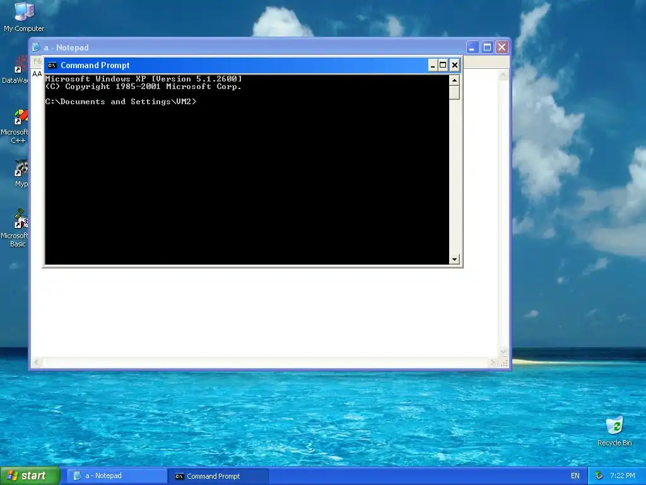
Task: Maximize the Command Prompt window
Action: click(443, 65)
